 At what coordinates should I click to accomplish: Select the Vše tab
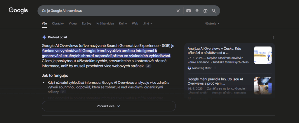pos(44,24)
